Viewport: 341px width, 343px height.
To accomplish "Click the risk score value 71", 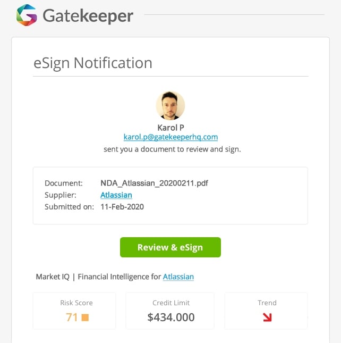I will click(72, 317).
